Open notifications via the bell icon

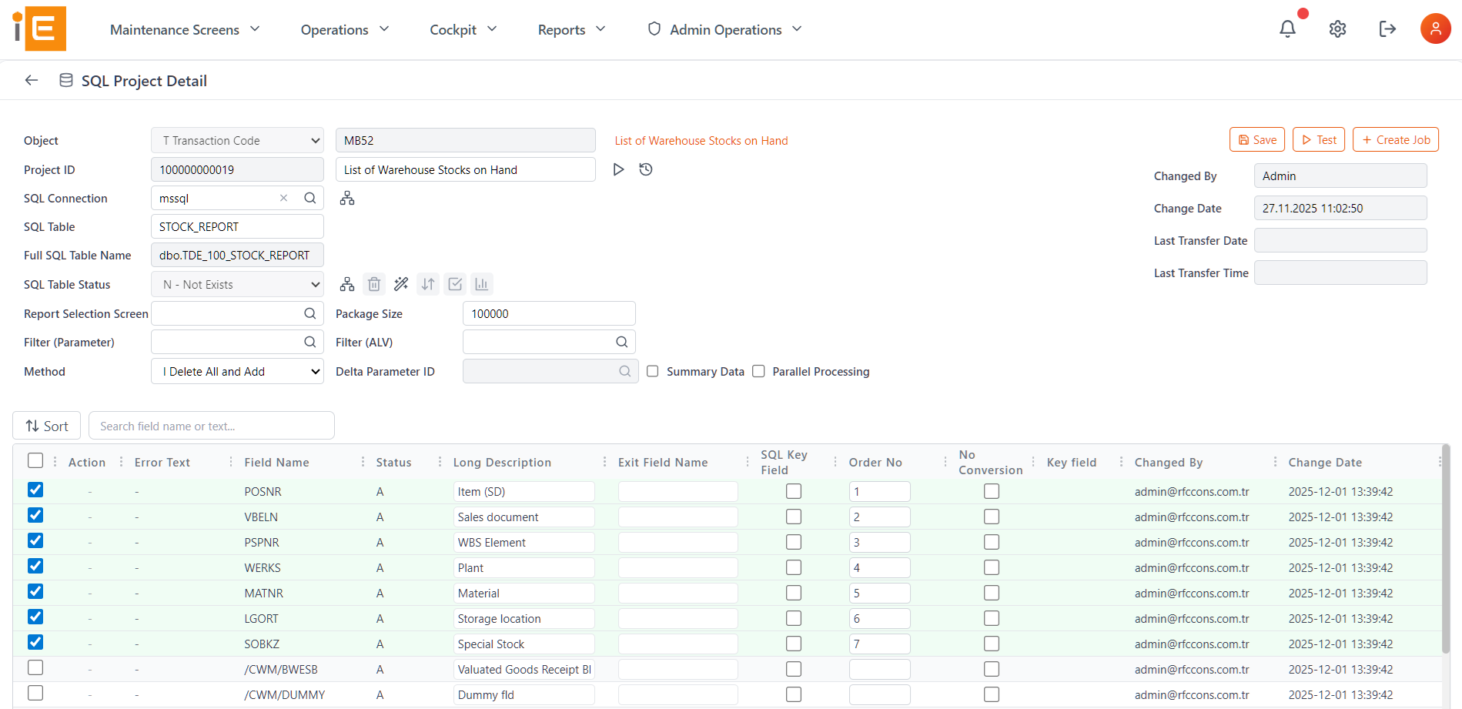(x=1286, y=28)
